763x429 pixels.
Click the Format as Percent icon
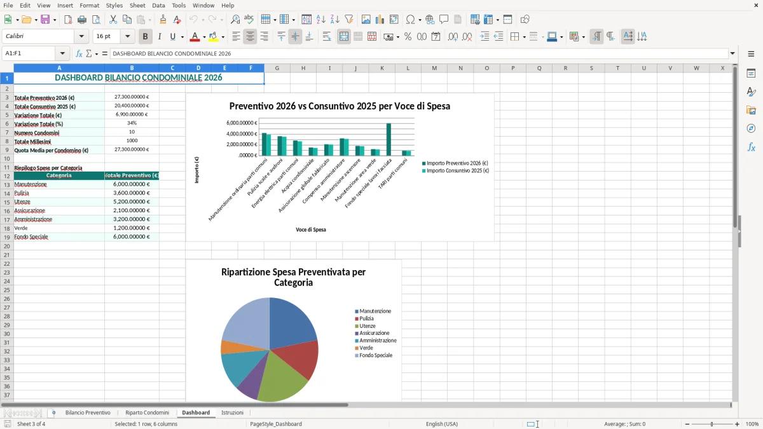tap(408, 37)
